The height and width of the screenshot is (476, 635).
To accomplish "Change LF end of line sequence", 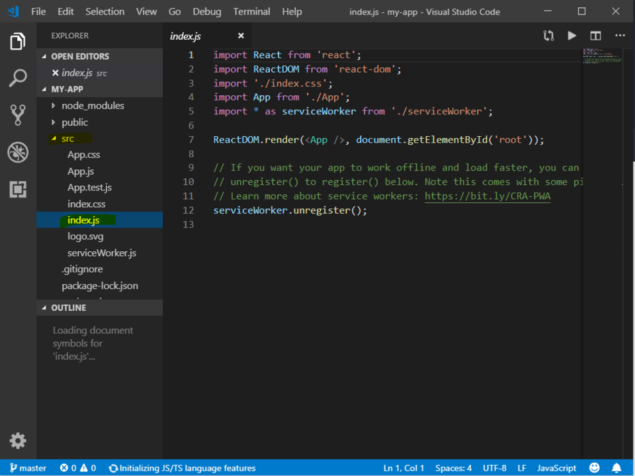I will [522, 468].
